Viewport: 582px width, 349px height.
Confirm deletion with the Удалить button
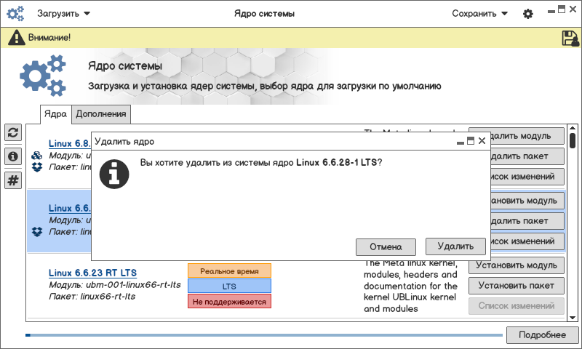(455, 246)
